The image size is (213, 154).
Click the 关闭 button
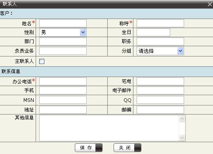click(x=127, y=148)
